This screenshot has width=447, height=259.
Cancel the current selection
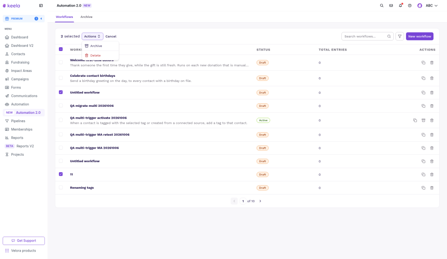(111, 37)
